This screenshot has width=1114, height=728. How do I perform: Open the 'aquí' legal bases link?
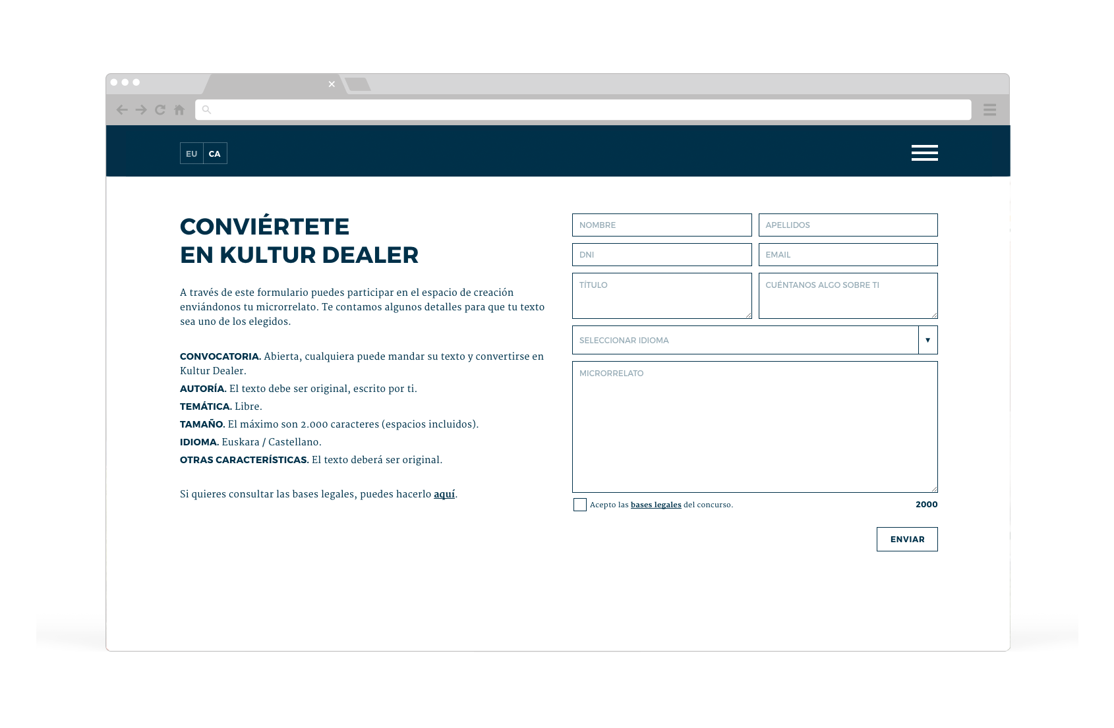click(x=444, y=494)
